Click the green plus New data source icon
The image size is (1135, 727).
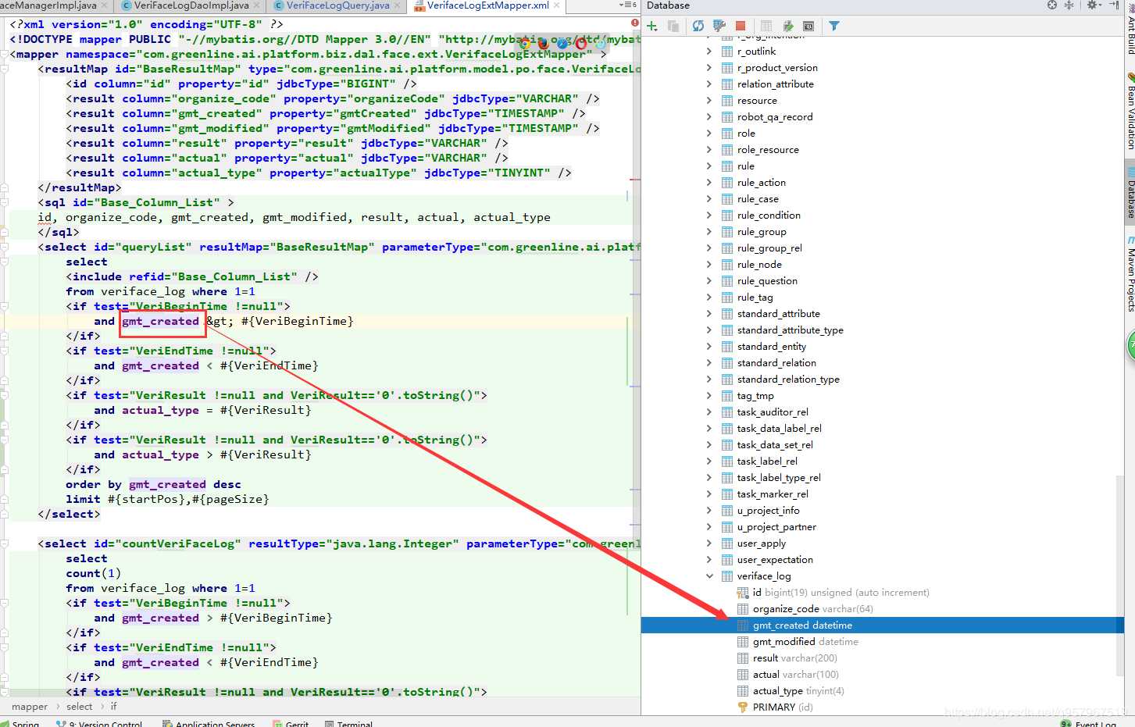[x=652, y=26]
